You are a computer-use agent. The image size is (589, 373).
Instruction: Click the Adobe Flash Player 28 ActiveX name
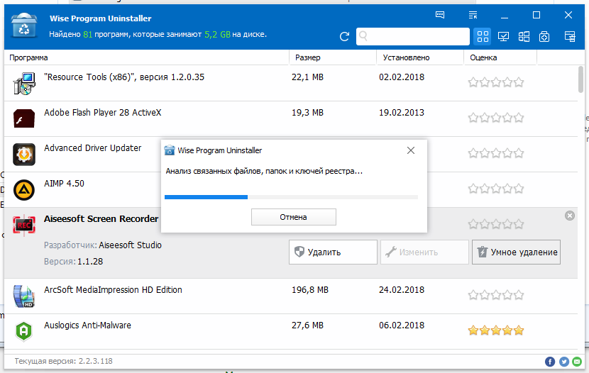103,113
